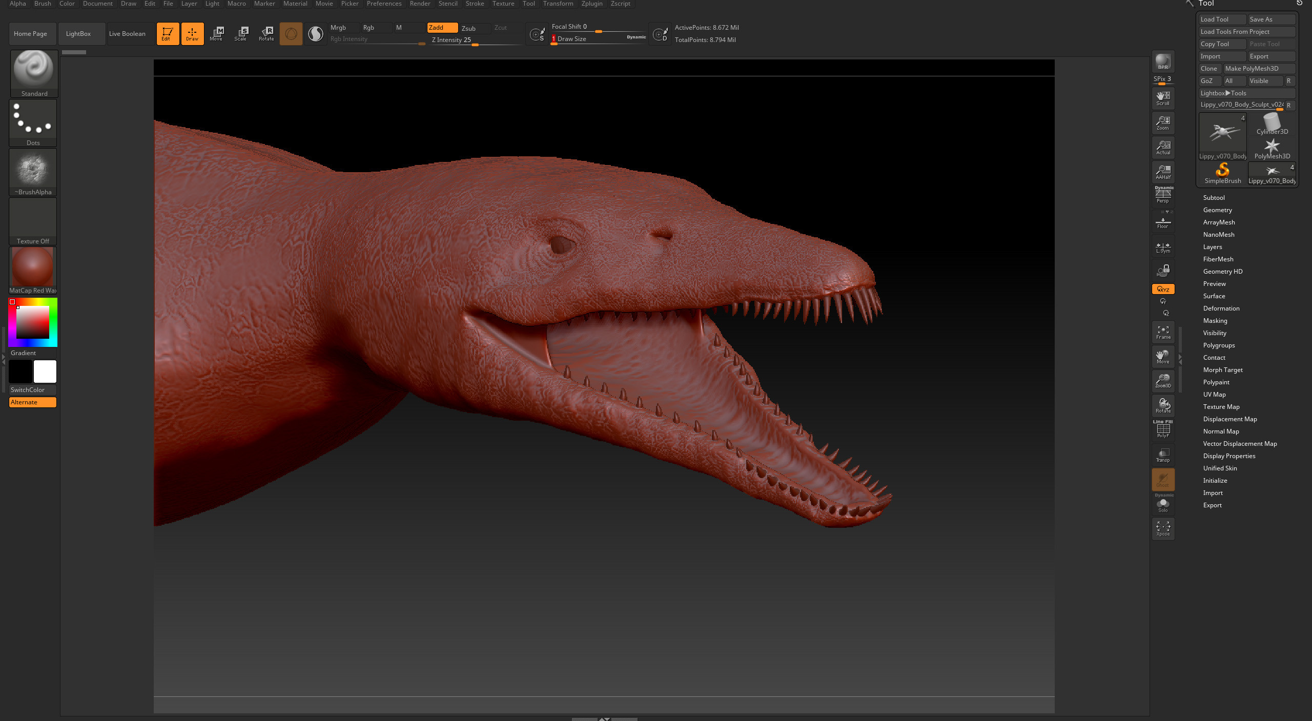Open the Zplugin menu

pos(591,4)
